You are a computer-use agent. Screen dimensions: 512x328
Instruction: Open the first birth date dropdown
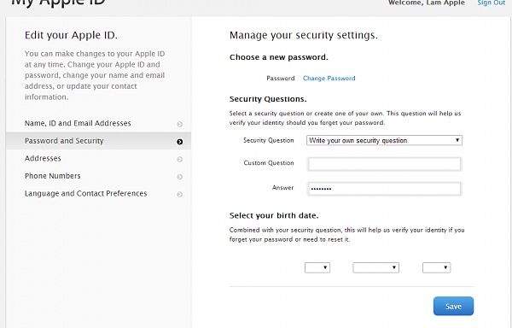317,267
